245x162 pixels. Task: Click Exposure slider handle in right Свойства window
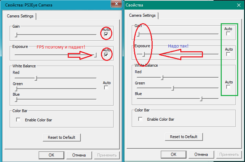[144, 54]
